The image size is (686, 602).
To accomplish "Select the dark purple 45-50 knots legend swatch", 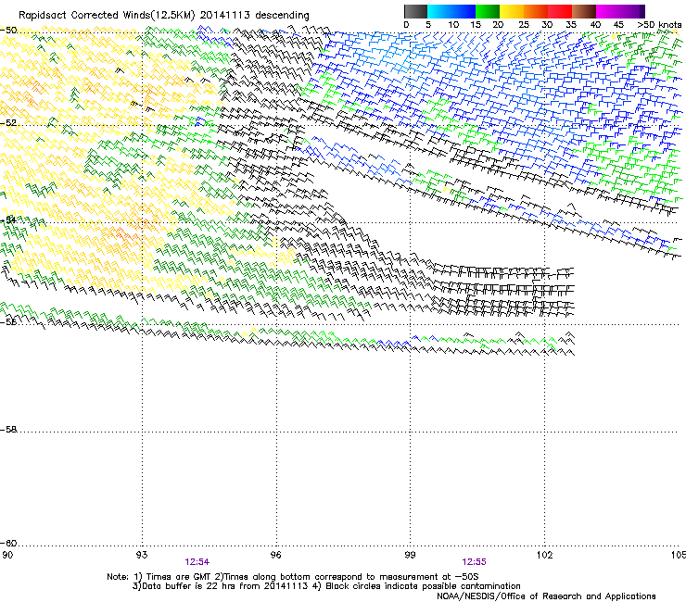I will tap(632, 11).
